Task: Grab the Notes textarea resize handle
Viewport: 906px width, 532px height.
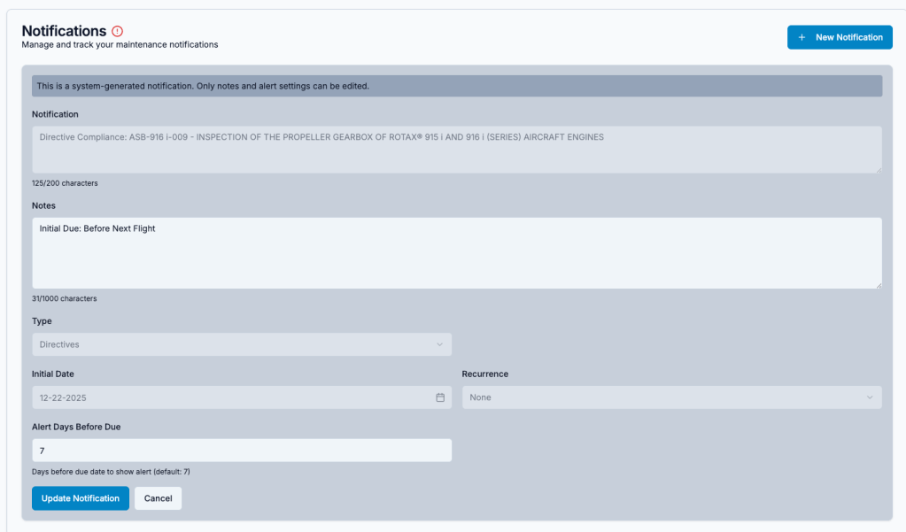Action: (x=878, y=284)
